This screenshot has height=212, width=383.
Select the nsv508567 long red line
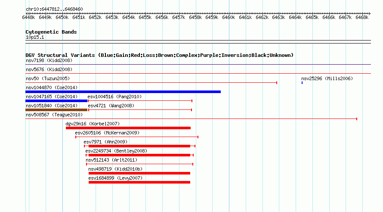191,119
